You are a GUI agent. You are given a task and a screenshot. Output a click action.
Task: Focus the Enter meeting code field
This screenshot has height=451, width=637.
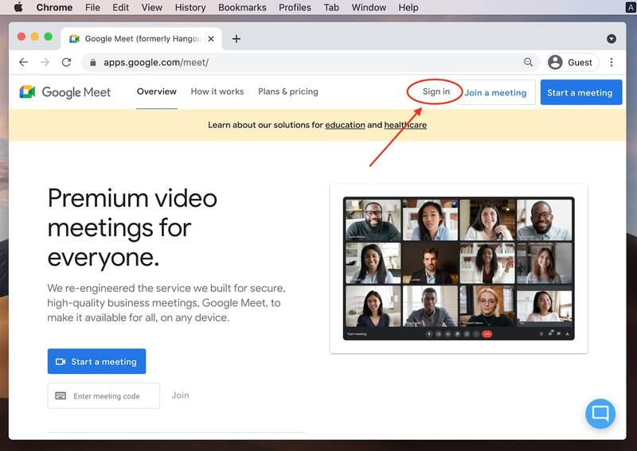tap(104, 396)
